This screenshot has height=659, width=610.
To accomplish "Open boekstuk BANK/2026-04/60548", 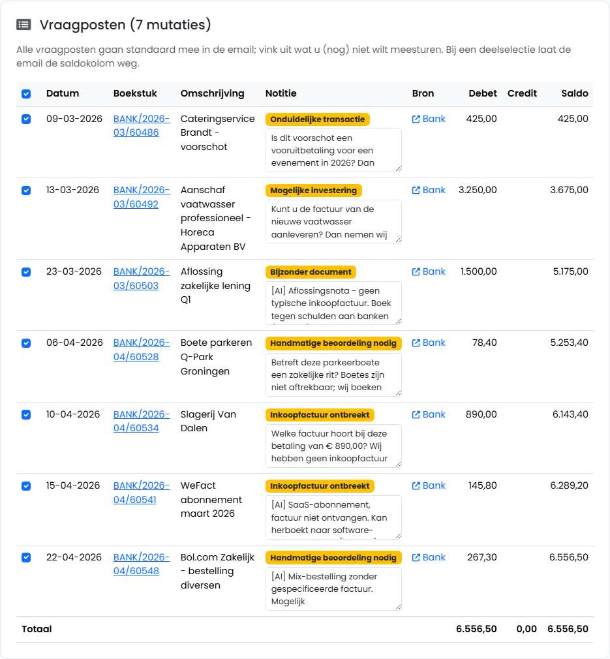I will pyautogui.click(x=142, y=564).
